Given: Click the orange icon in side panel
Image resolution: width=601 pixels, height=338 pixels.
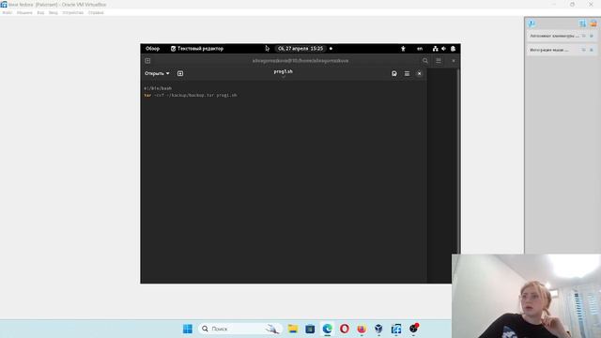Looking at the screenshot, I should point(593,23).
